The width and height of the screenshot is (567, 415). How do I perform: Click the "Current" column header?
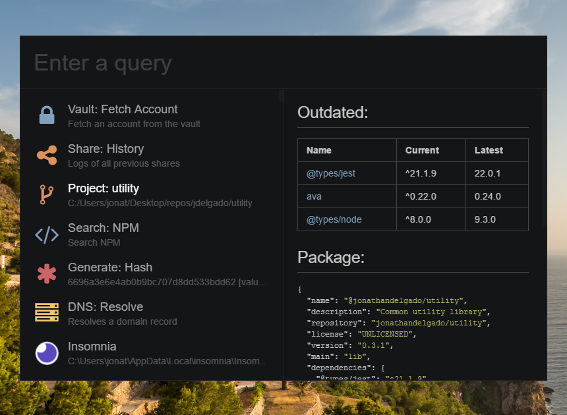tap(431, 150)
